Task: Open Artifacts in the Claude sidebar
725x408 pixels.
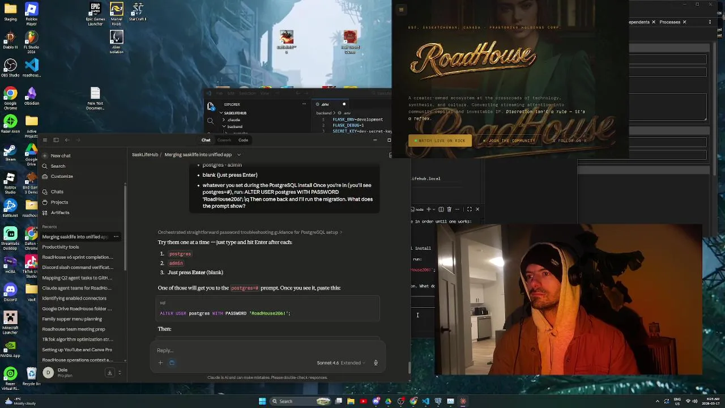Action: point(60,212)
